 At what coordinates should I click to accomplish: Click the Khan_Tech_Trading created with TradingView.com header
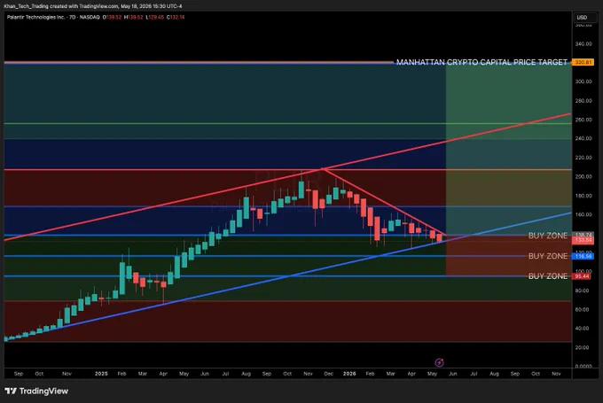click(x=93, y=6)
